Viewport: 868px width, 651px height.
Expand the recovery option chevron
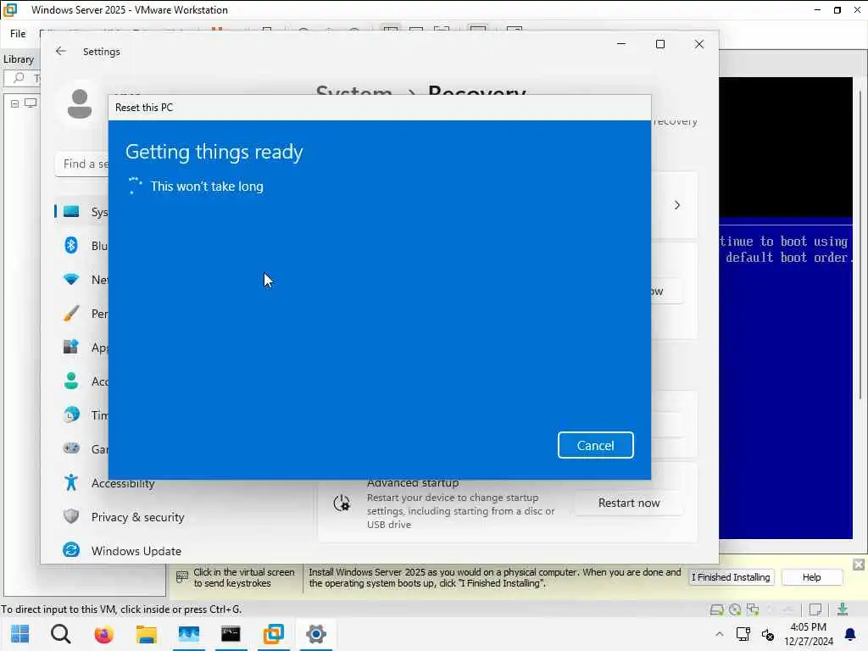677,205
